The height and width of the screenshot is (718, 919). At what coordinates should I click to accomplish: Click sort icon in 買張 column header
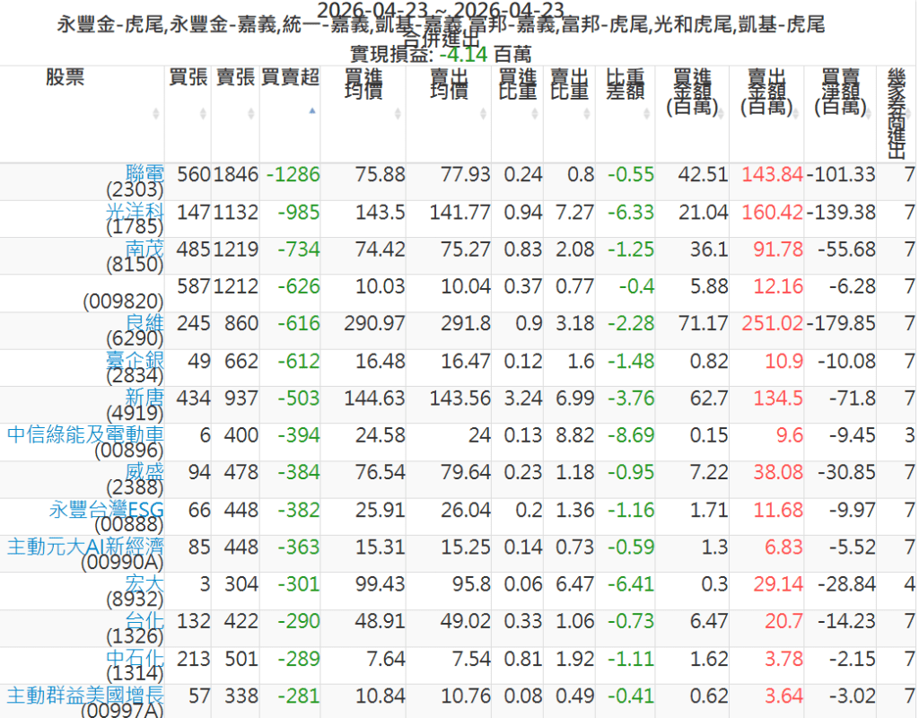click(205, 113)
